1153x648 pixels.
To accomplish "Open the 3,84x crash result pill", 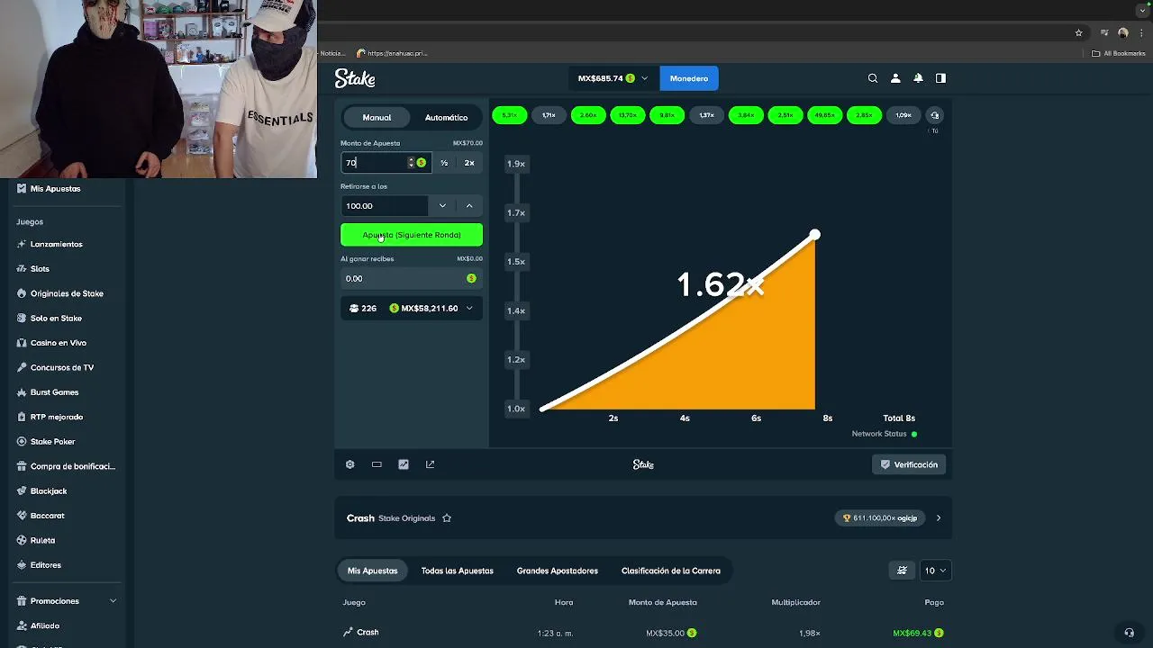I will (746, 115).
